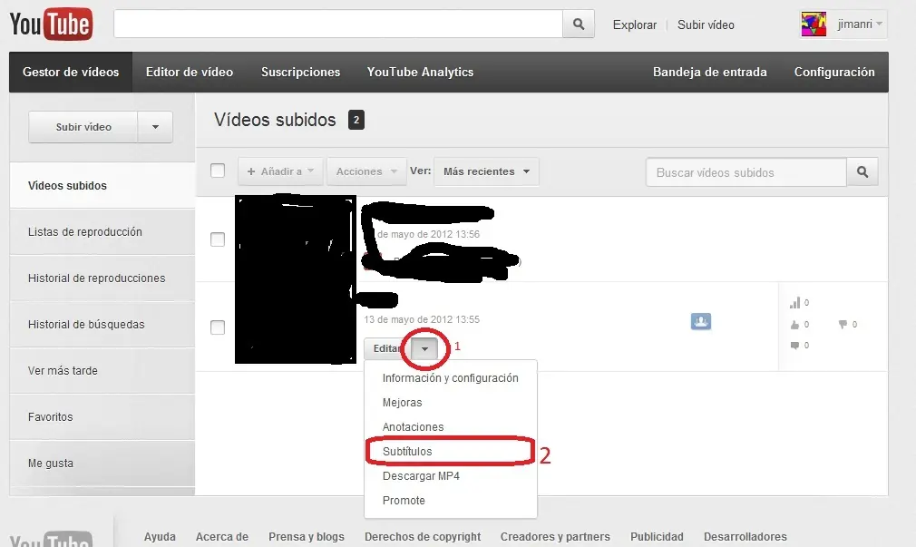Click the 13 de mayo de 2012 13:55 date
The height and width of the screenshot is (547, 916).
[422, 319]
